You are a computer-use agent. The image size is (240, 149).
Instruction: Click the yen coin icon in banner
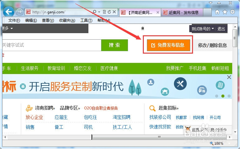coord(23,86)
